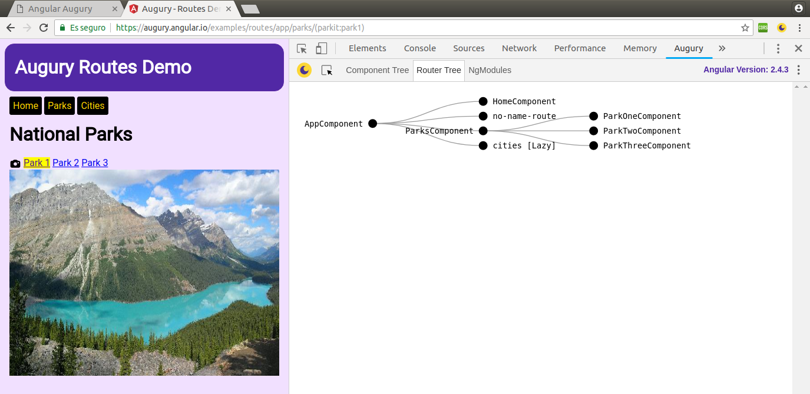810x394 pixels.
Task: Expand hidden DevTools tabs chevron
Action: 722,48
